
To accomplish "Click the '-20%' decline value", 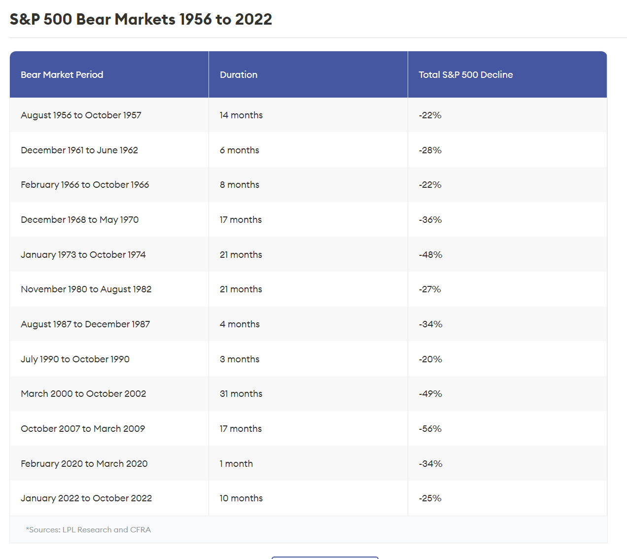I will [430, 359].
